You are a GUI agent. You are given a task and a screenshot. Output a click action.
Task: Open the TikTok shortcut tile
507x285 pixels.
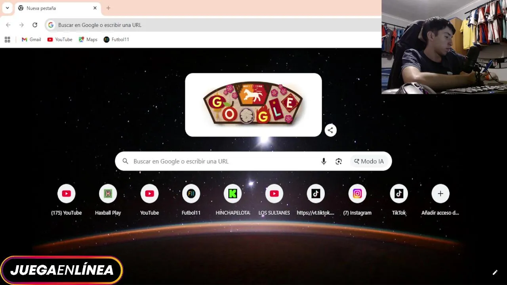click(399, 200)
